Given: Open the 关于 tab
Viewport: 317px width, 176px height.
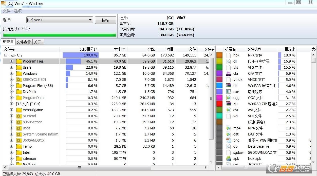Looking at the screenshot, I should pos(38,42).
